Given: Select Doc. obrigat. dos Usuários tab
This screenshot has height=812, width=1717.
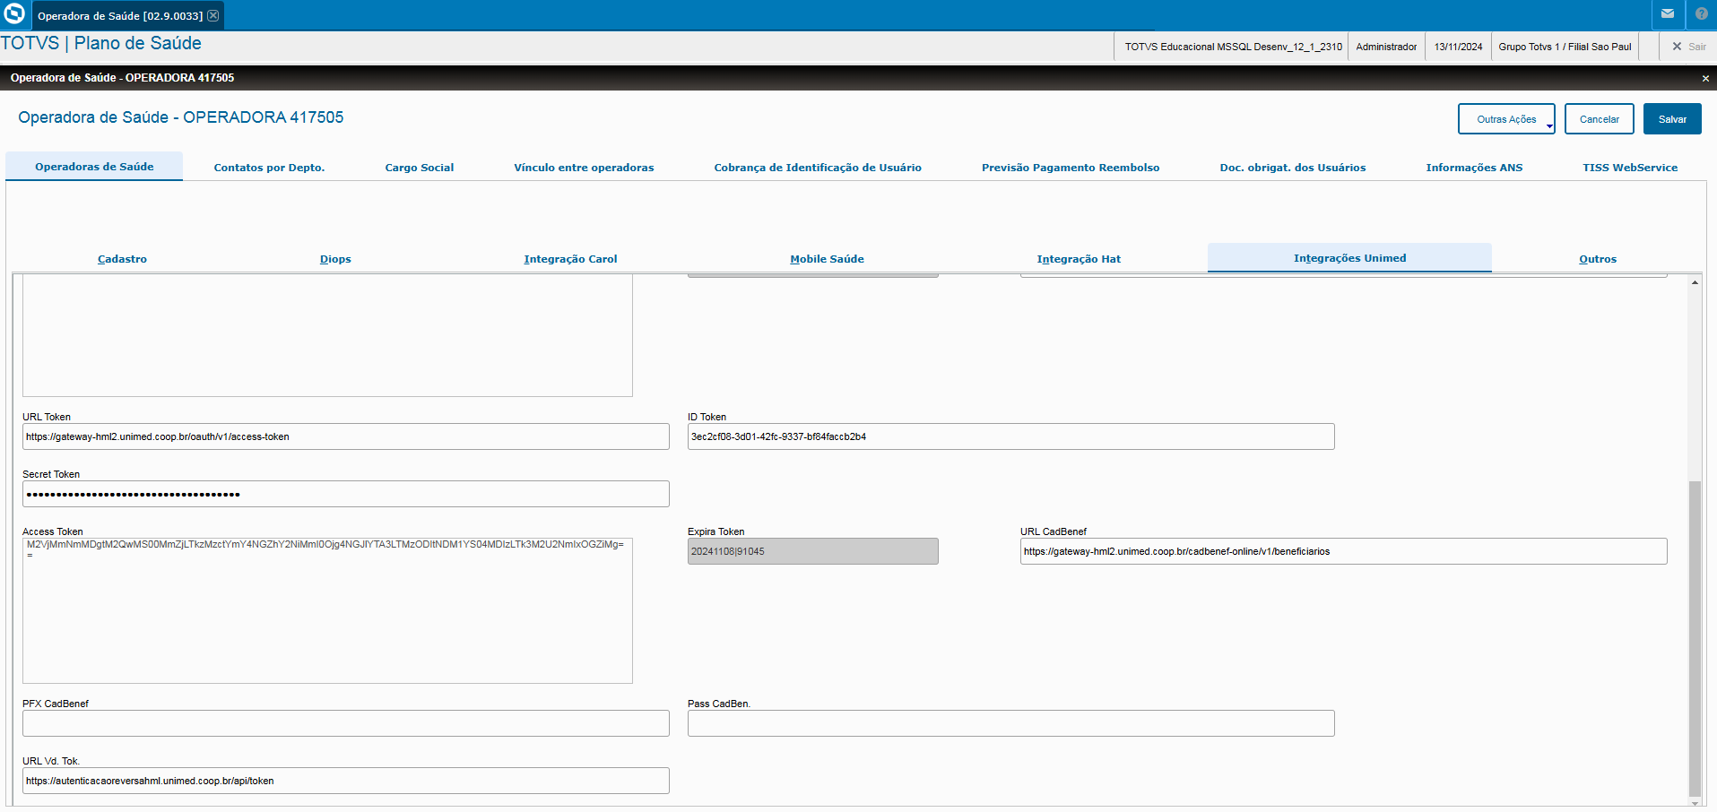Looking at the screenshot, I should click(1293, 168).
